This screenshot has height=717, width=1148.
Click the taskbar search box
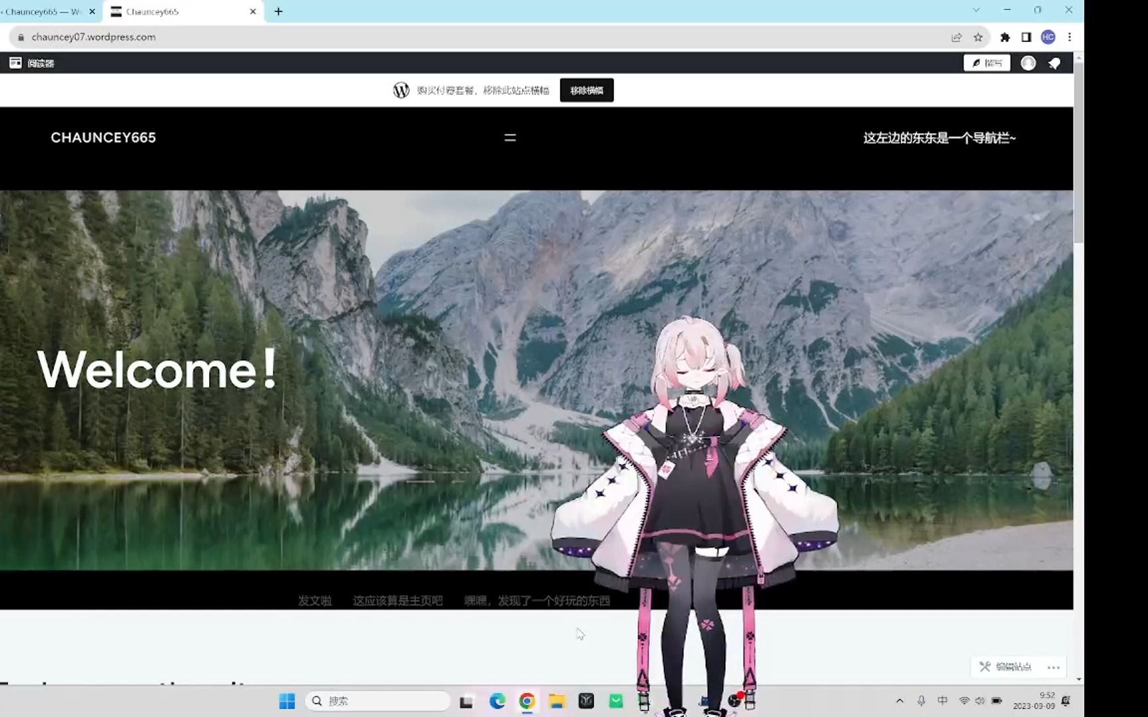point(377,701)
